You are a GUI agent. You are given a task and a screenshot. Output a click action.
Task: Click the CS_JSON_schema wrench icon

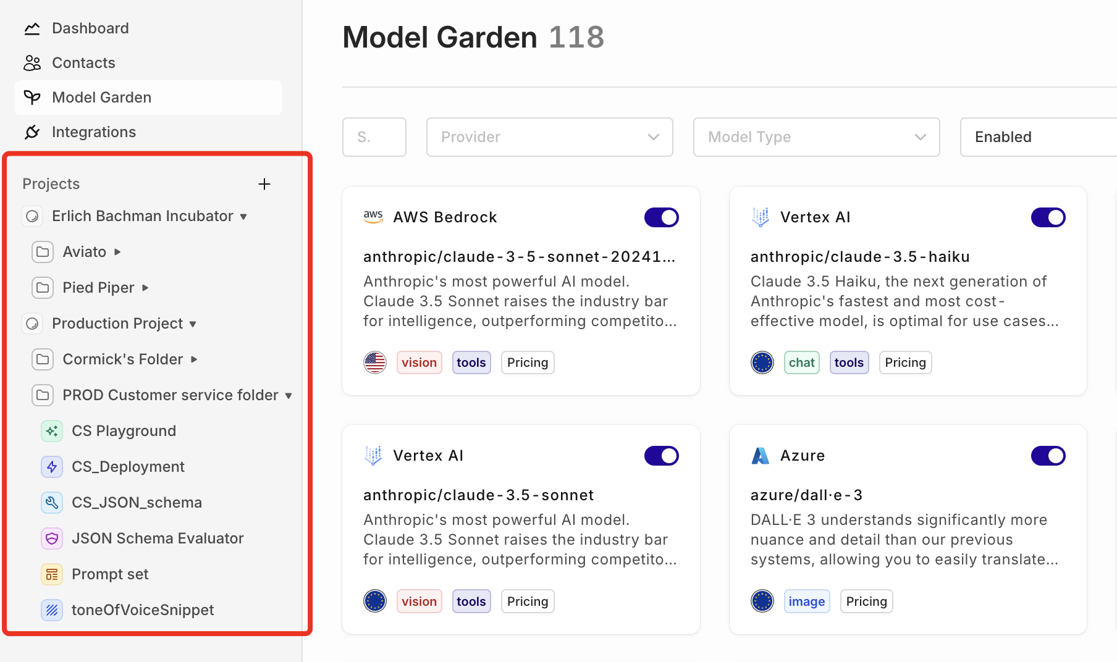pos(52,503)
